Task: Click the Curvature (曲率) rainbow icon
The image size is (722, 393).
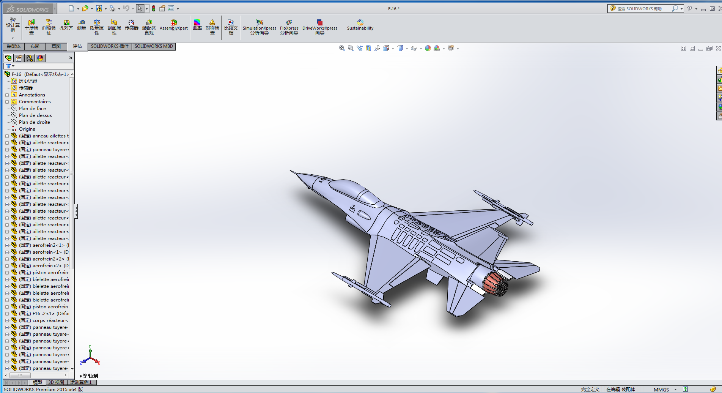Action: click(x=197, y=25)
